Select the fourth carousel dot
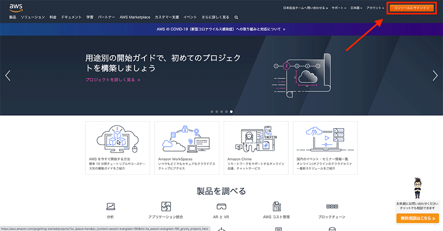The height and width of the screenshot is (231, 443). [x=226, y=112]
